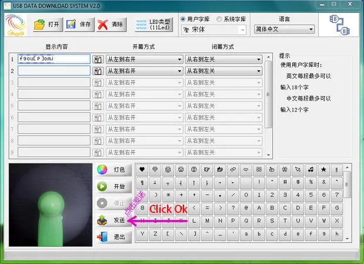Click the # symbol key
The image size is (364, 264).
coord(285,182)
